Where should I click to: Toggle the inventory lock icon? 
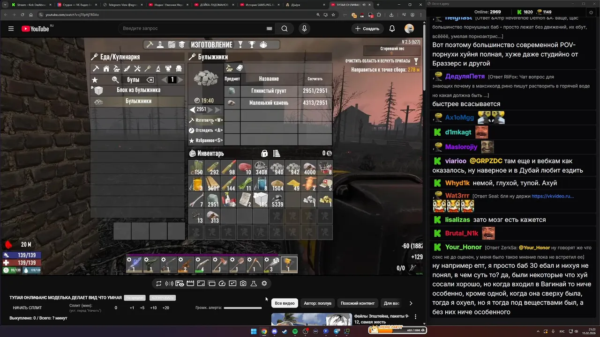point(264,154)
